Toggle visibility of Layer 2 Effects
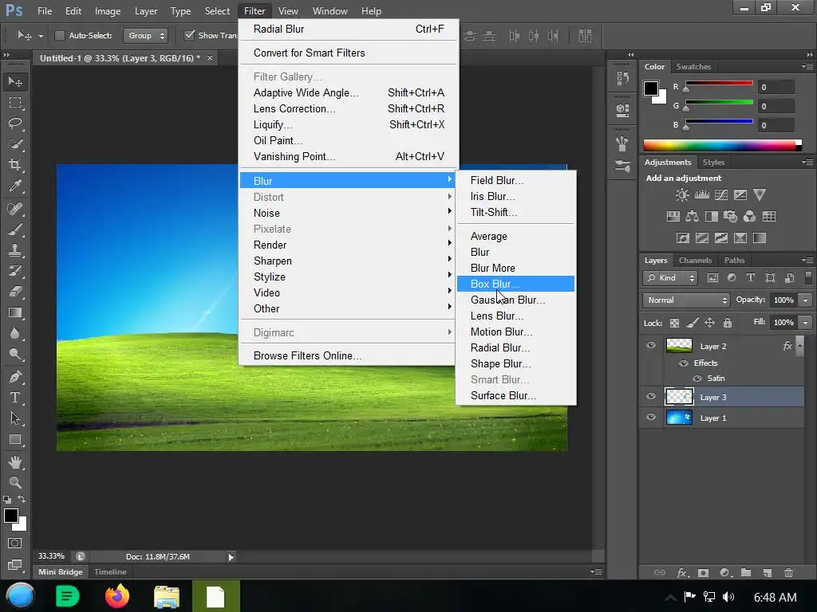817x612 pixels. point(683,363)
